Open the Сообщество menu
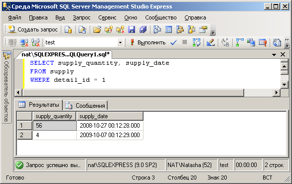The width and height of the screenshot is (292, 184). tap(161, 17)
